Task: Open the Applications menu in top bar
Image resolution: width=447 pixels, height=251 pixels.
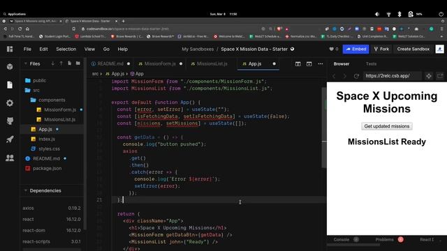Action: 15,14
